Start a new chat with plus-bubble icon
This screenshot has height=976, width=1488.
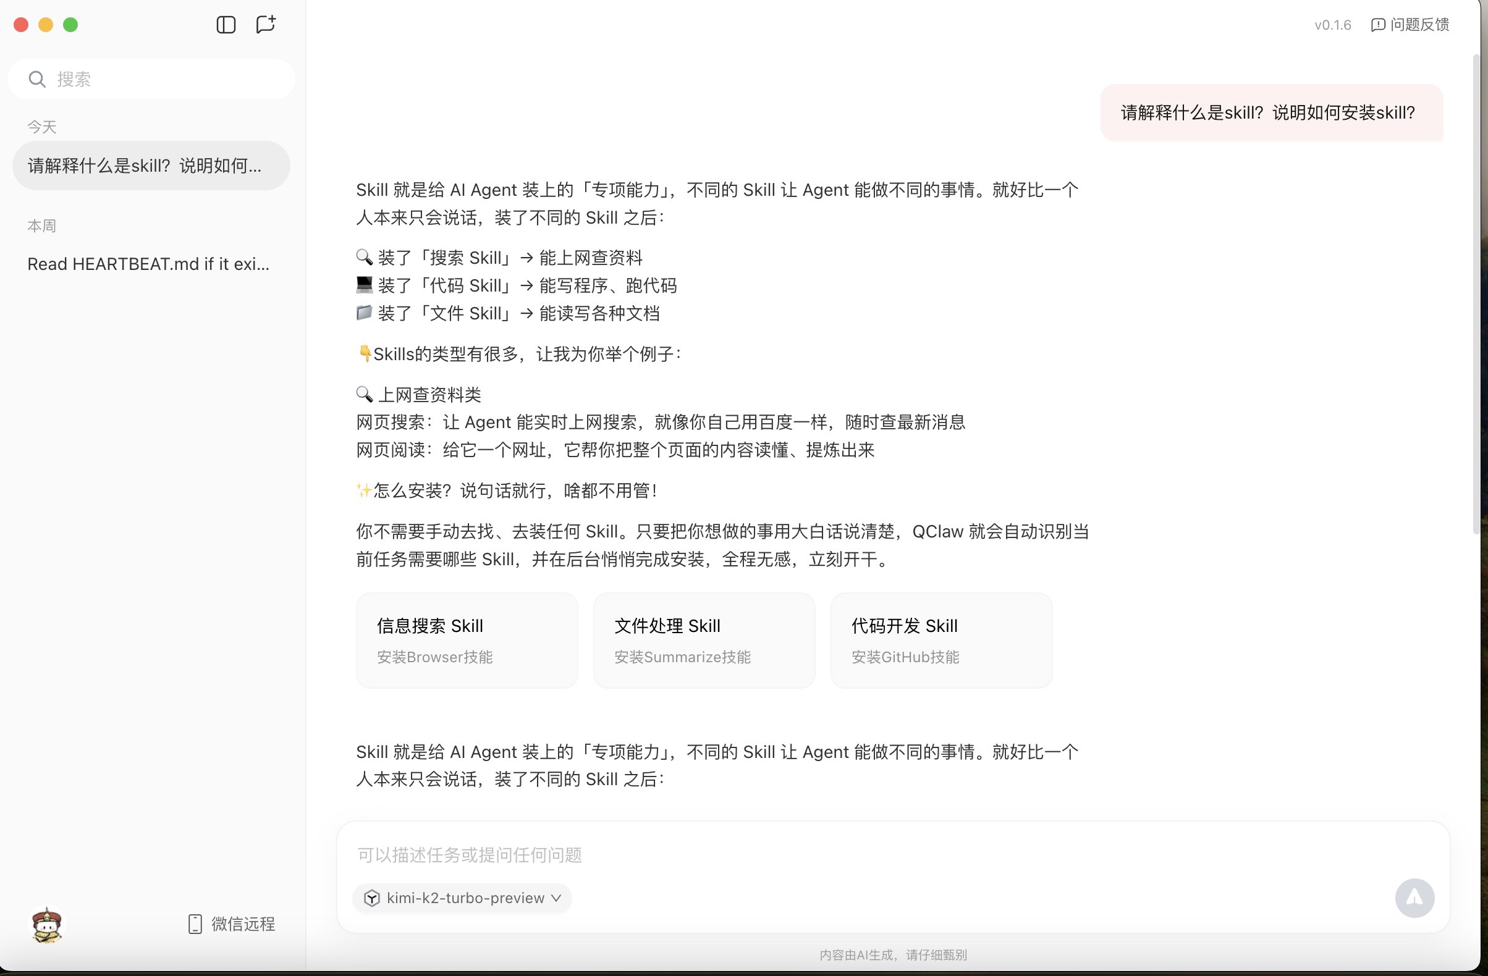click(266, 24)
